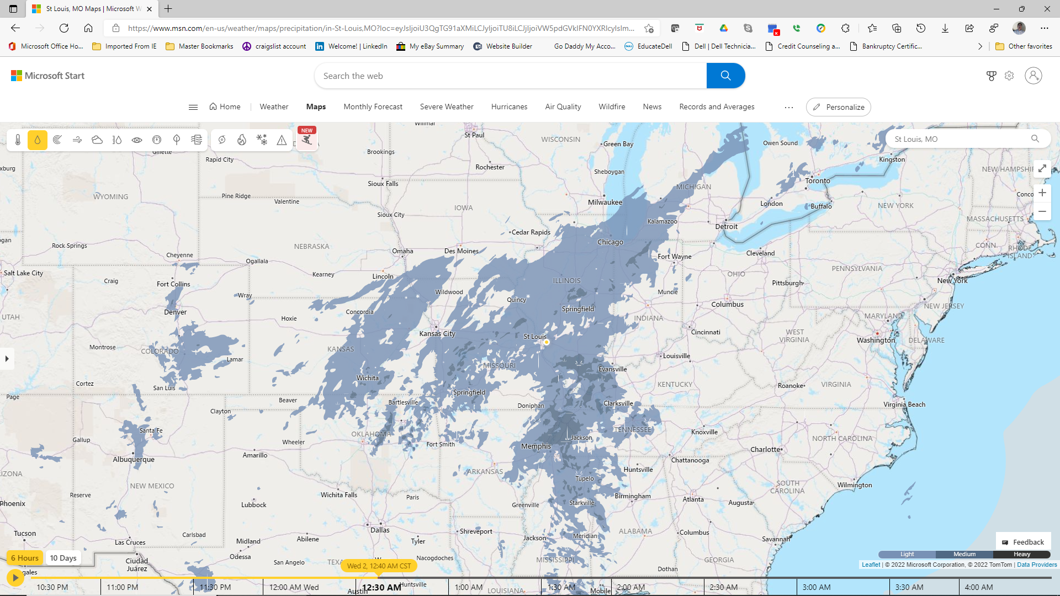
Task: Open Master Bookmarks folder
Action: 199,46
